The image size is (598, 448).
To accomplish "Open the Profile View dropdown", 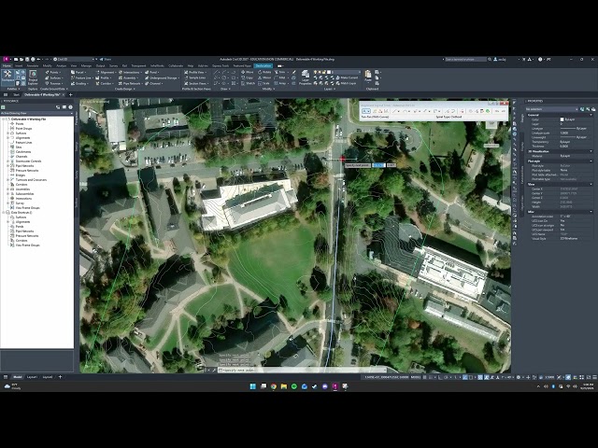I will coord(195,72).
